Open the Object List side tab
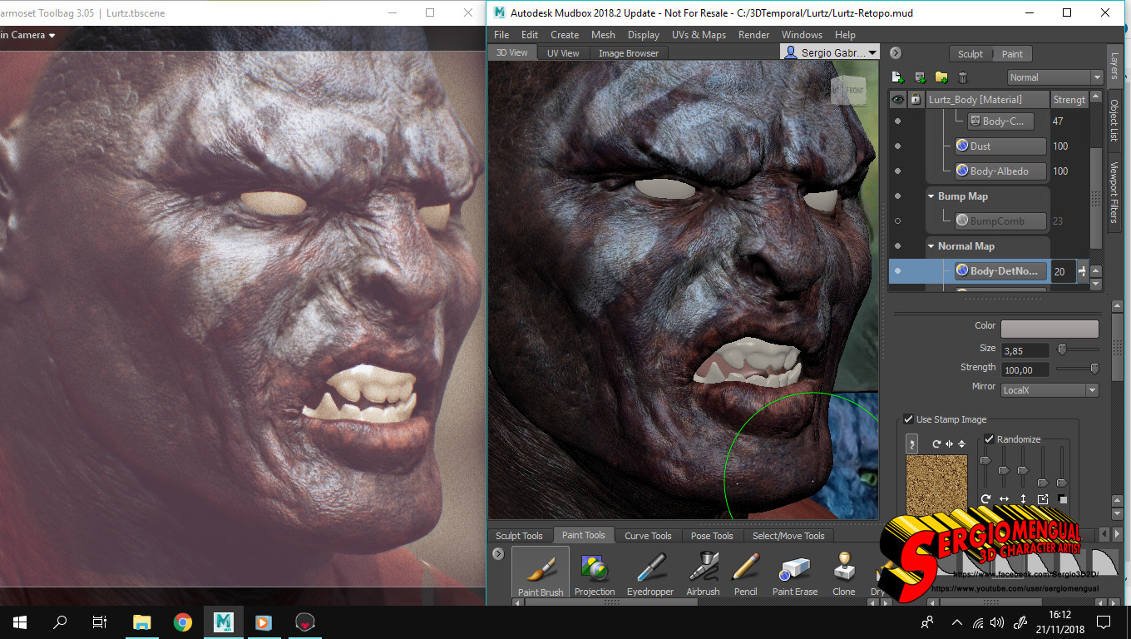Screen dimensions: 1131x639 pos(1114,121)
